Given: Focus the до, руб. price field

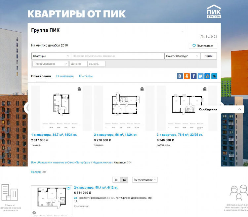Looking at the screenshot, I should [96, 64].
